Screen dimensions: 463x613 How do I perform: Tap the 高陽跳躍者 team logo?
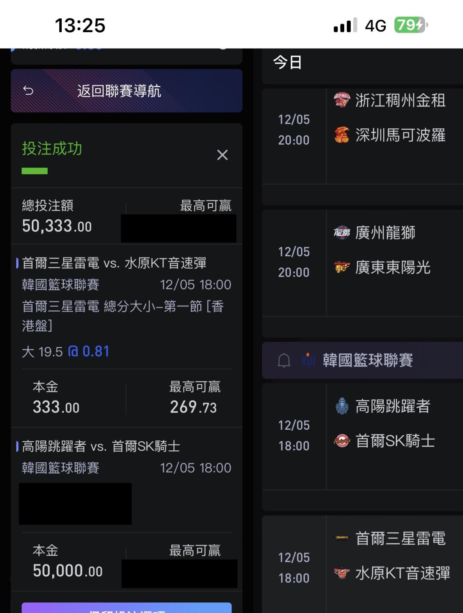(x=342, y=406)
